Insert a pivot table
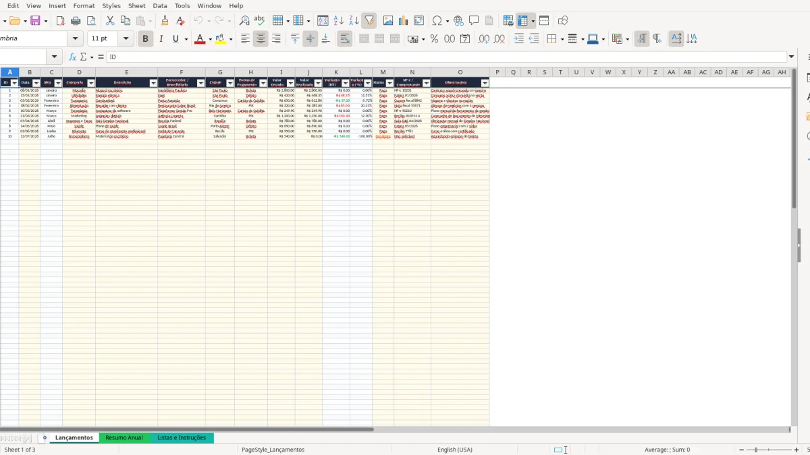Image resolution: width=810 pixels, height=455 pixels. [419, 21]
